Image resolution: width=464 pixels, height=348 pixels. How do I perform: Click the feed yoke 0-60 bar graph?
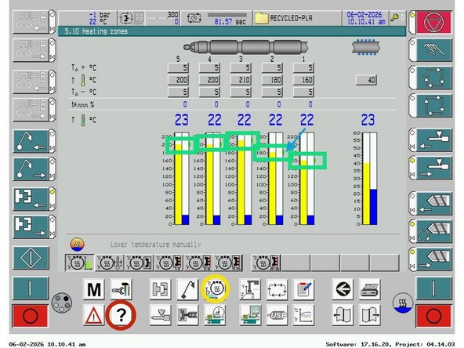[x=370, y=179]
